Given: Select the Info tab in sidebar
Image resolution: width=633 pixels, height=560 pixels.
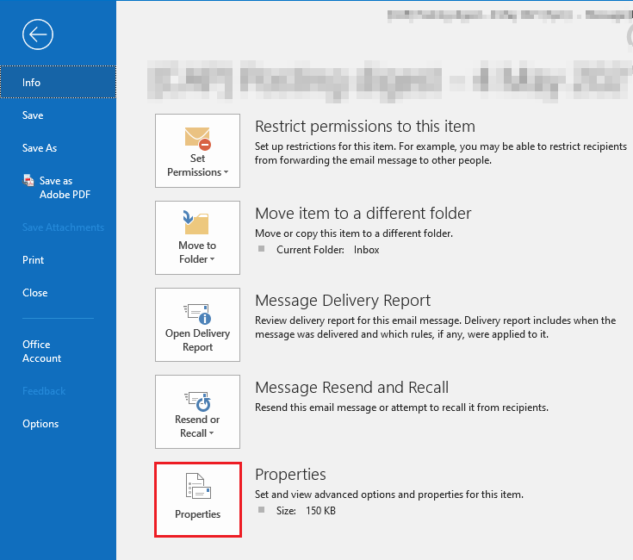Looking at the screenshot, I should [32, 83].
